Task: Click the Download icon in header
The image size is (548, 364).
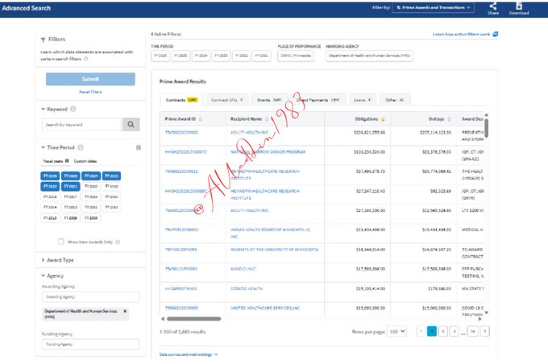Action: pyautogui.click(x=519, y=6)
